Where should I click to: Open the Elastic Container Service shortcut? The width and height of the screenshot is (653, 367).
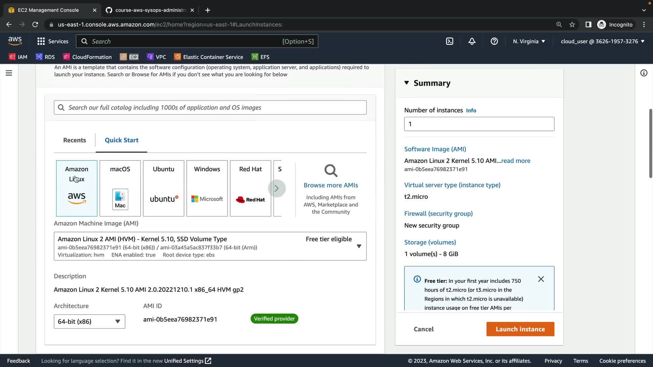tap(208, 57)
